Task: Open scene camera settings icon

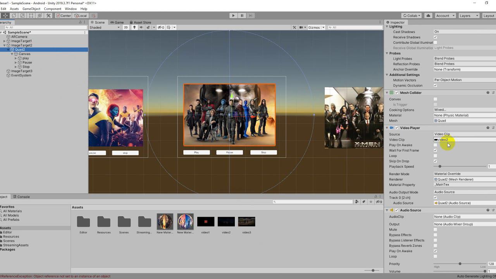Action: [x=301, y=28]
